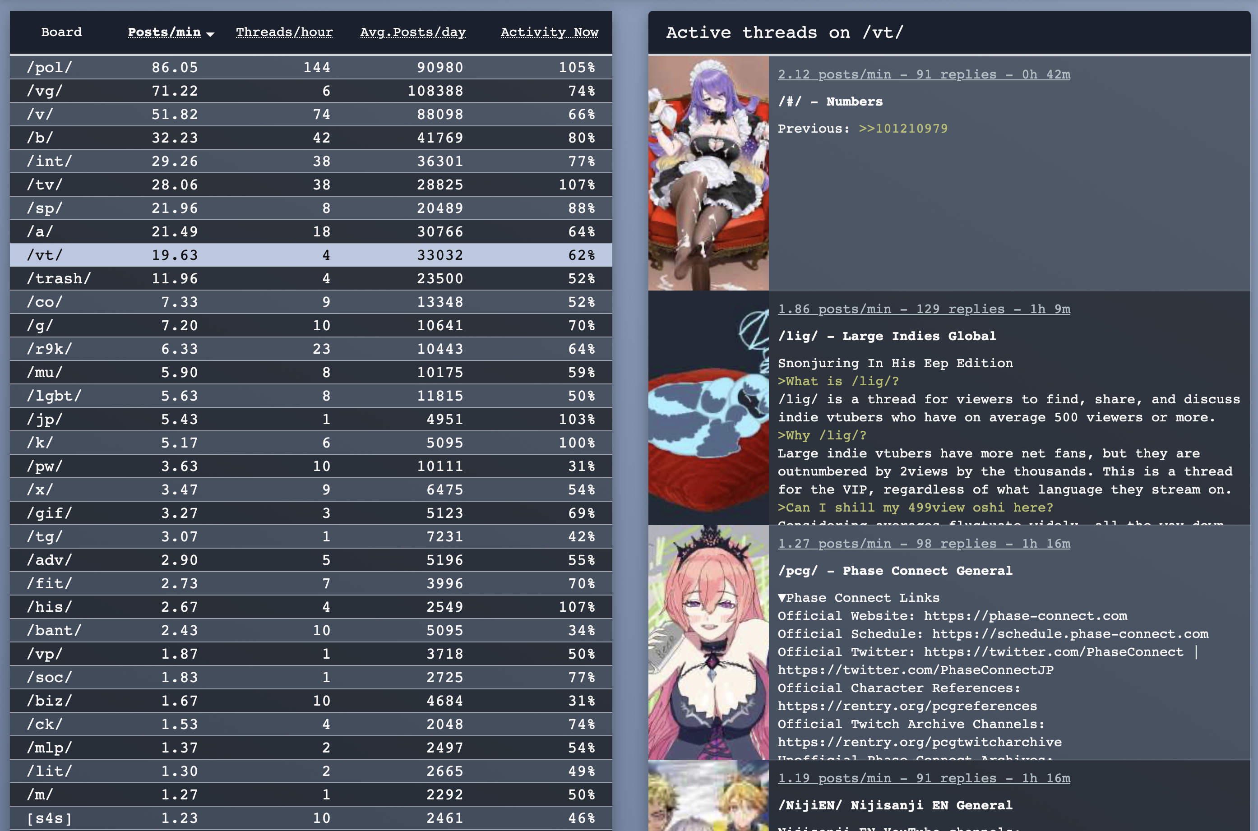The image size is (1258, 831).
Task: Choose the [s4s] board row
Action: (310, 818)
